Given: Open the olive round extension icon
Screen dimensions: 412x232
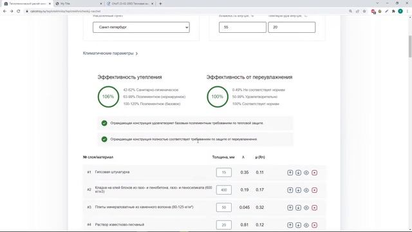Looking at the screenshot, I should coord(380,12).
